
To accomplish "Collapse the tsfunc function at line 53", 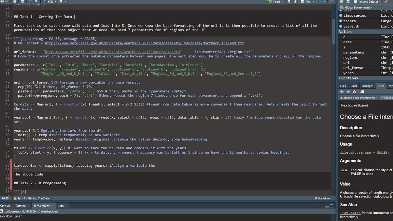I will click(x=12, y=148).
